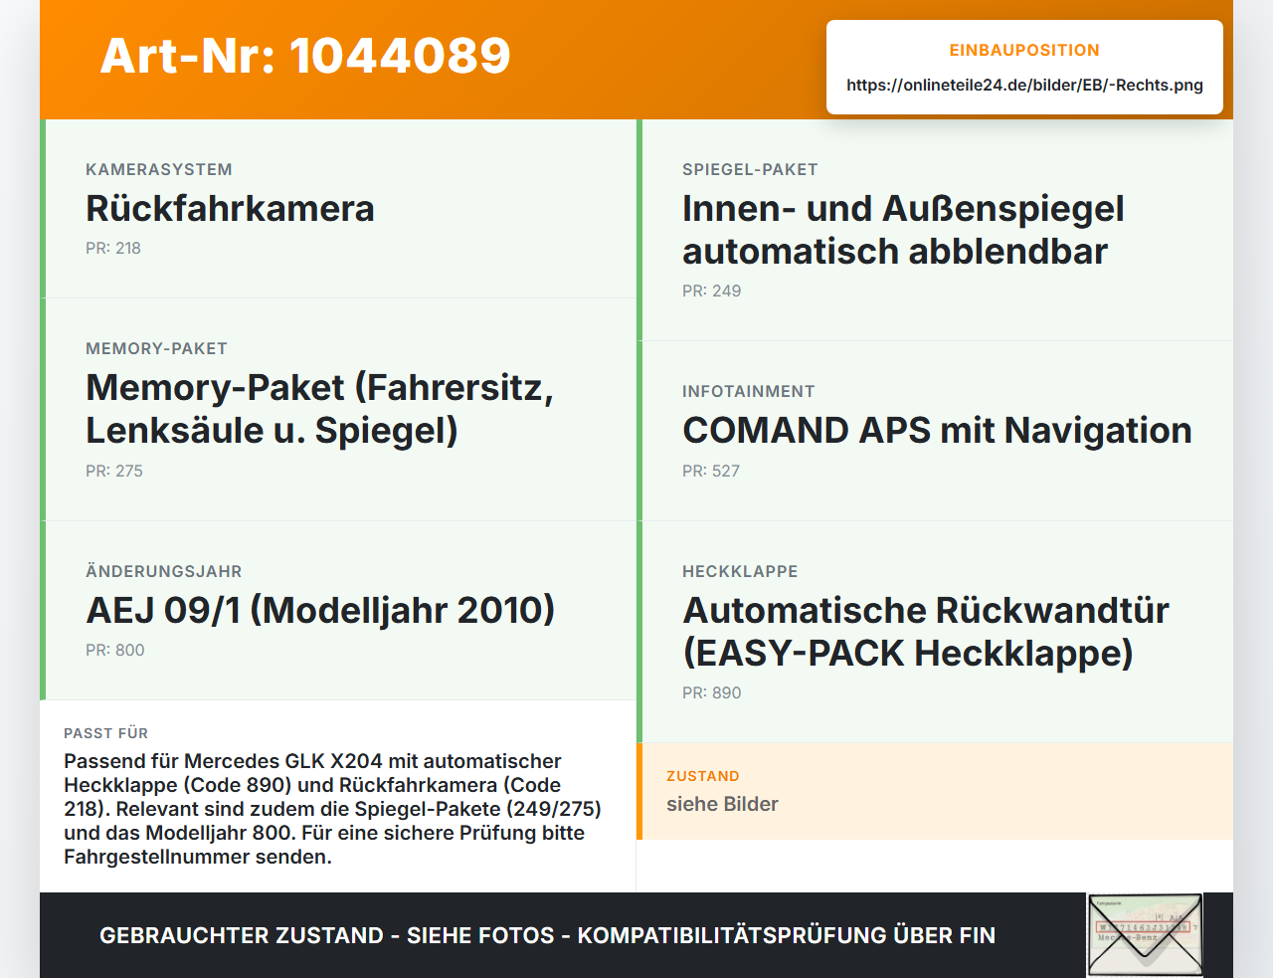Click the EINBAUPOSITION label
Viewport: 1273px width, 978px height.
click(x=1024, y=51)
